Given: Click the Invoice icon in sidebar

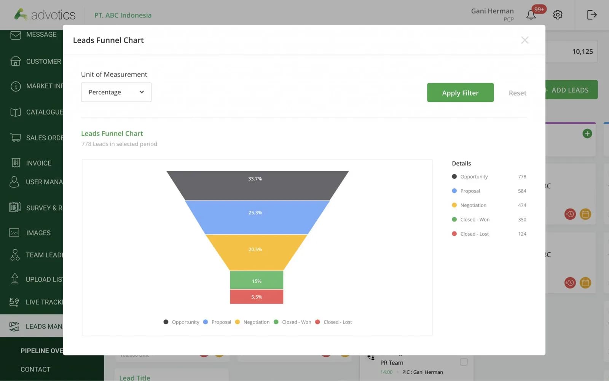Looking at the screenshot, I should tap(16, 163).
